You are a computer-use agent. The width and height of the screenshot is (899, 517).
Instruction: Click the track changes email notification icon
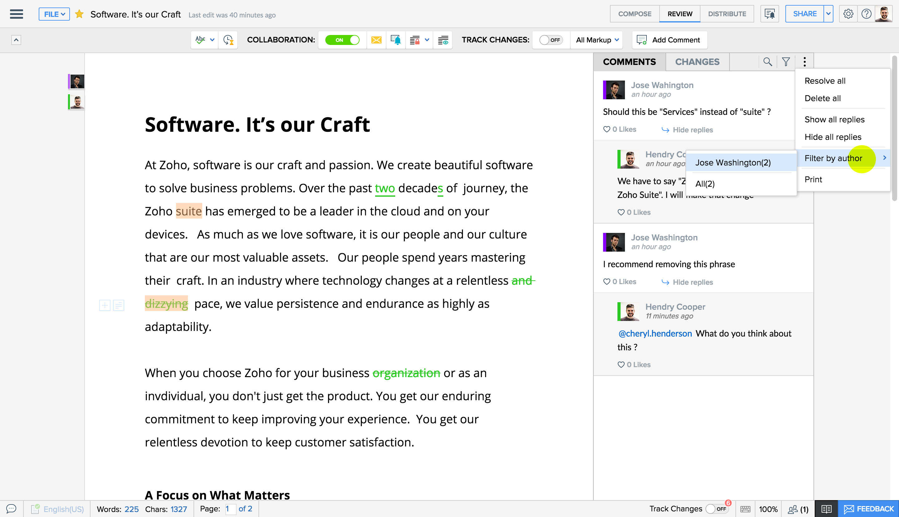point(376,40)
